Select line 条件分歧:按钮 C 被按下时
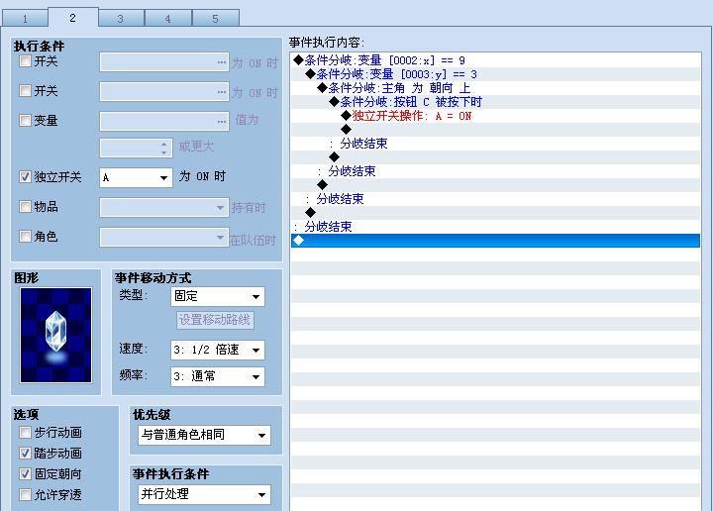Image resolution: width=713 pixels, height=511 pixels. [495, 102]
